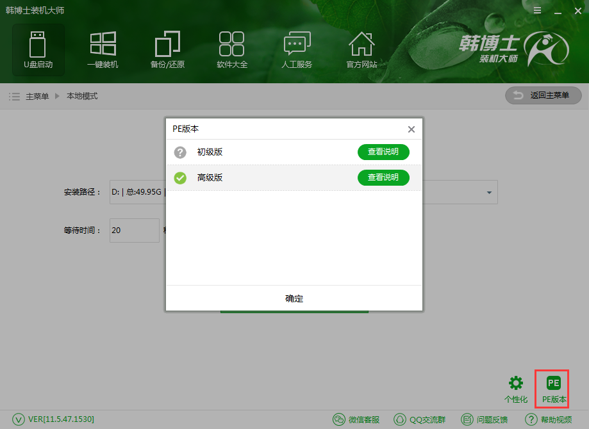
Task: Confirm with the 确定 button
Action: pyautogui.click(x=294, y=298)
